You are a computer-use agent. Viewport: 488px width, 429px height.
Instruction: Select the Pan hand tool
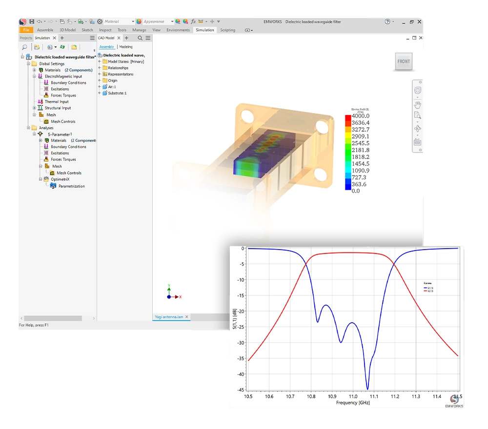(x=418, y=104)
